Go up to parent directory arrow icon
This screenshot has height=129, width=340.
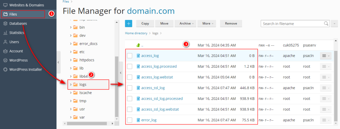coord(138,45)
